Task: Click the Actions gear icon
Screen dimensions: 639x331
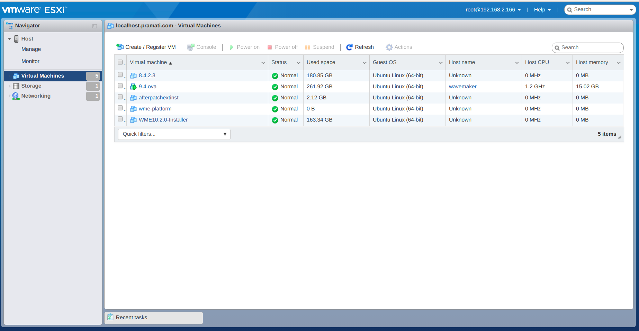Action: (389, 47)
